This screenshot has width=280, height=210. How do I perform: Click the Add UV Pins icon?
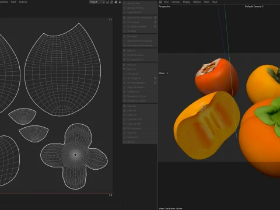125,3
